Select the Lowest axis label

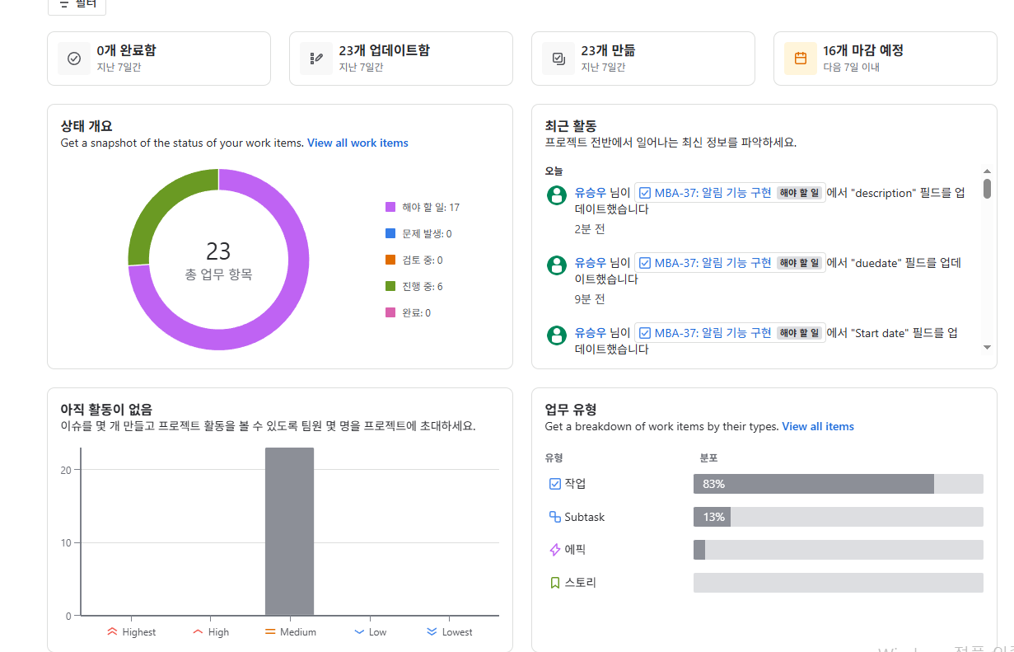457,632
